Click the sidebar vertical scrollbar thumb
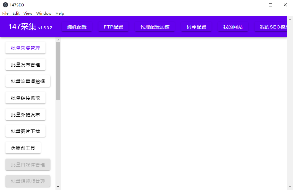This screenshot has height=190, width=293. pyautogui.click(x=58, y=70)
